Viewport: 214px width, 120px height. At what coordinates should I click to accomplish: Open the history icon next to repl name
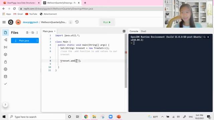(77, 22)
